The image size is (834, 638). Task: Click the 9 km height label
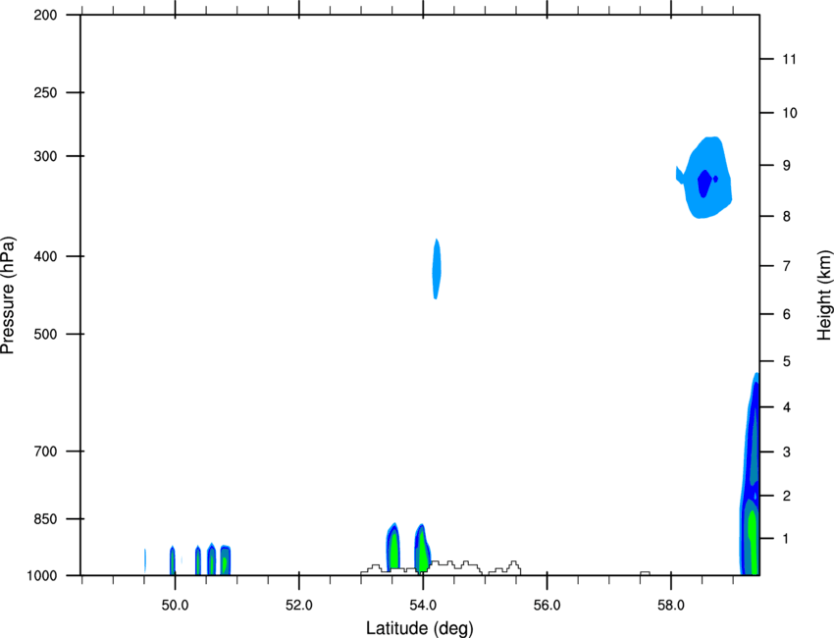pyautogui.click(x=787, y=166)
